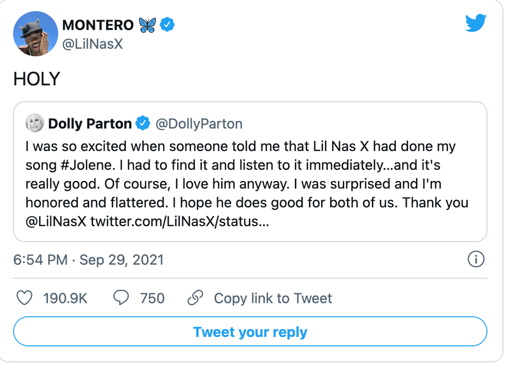Click the Twitter bird logo
This screenshot has width=509, height=365.
pyautogui.click(x=475, y=23)
